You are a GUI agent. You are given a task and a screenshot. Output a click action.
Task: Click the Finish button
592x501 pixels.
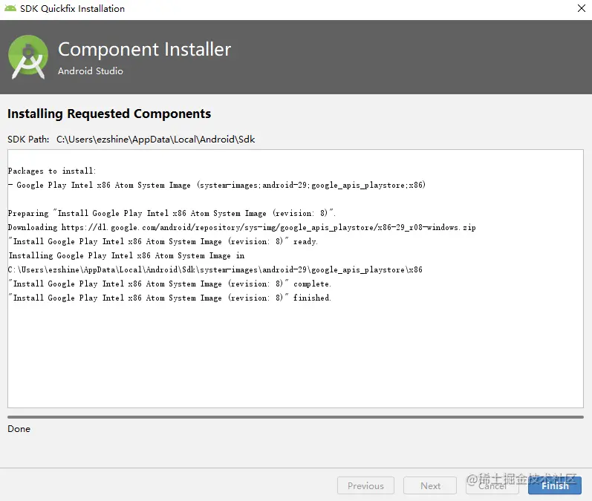555,485
